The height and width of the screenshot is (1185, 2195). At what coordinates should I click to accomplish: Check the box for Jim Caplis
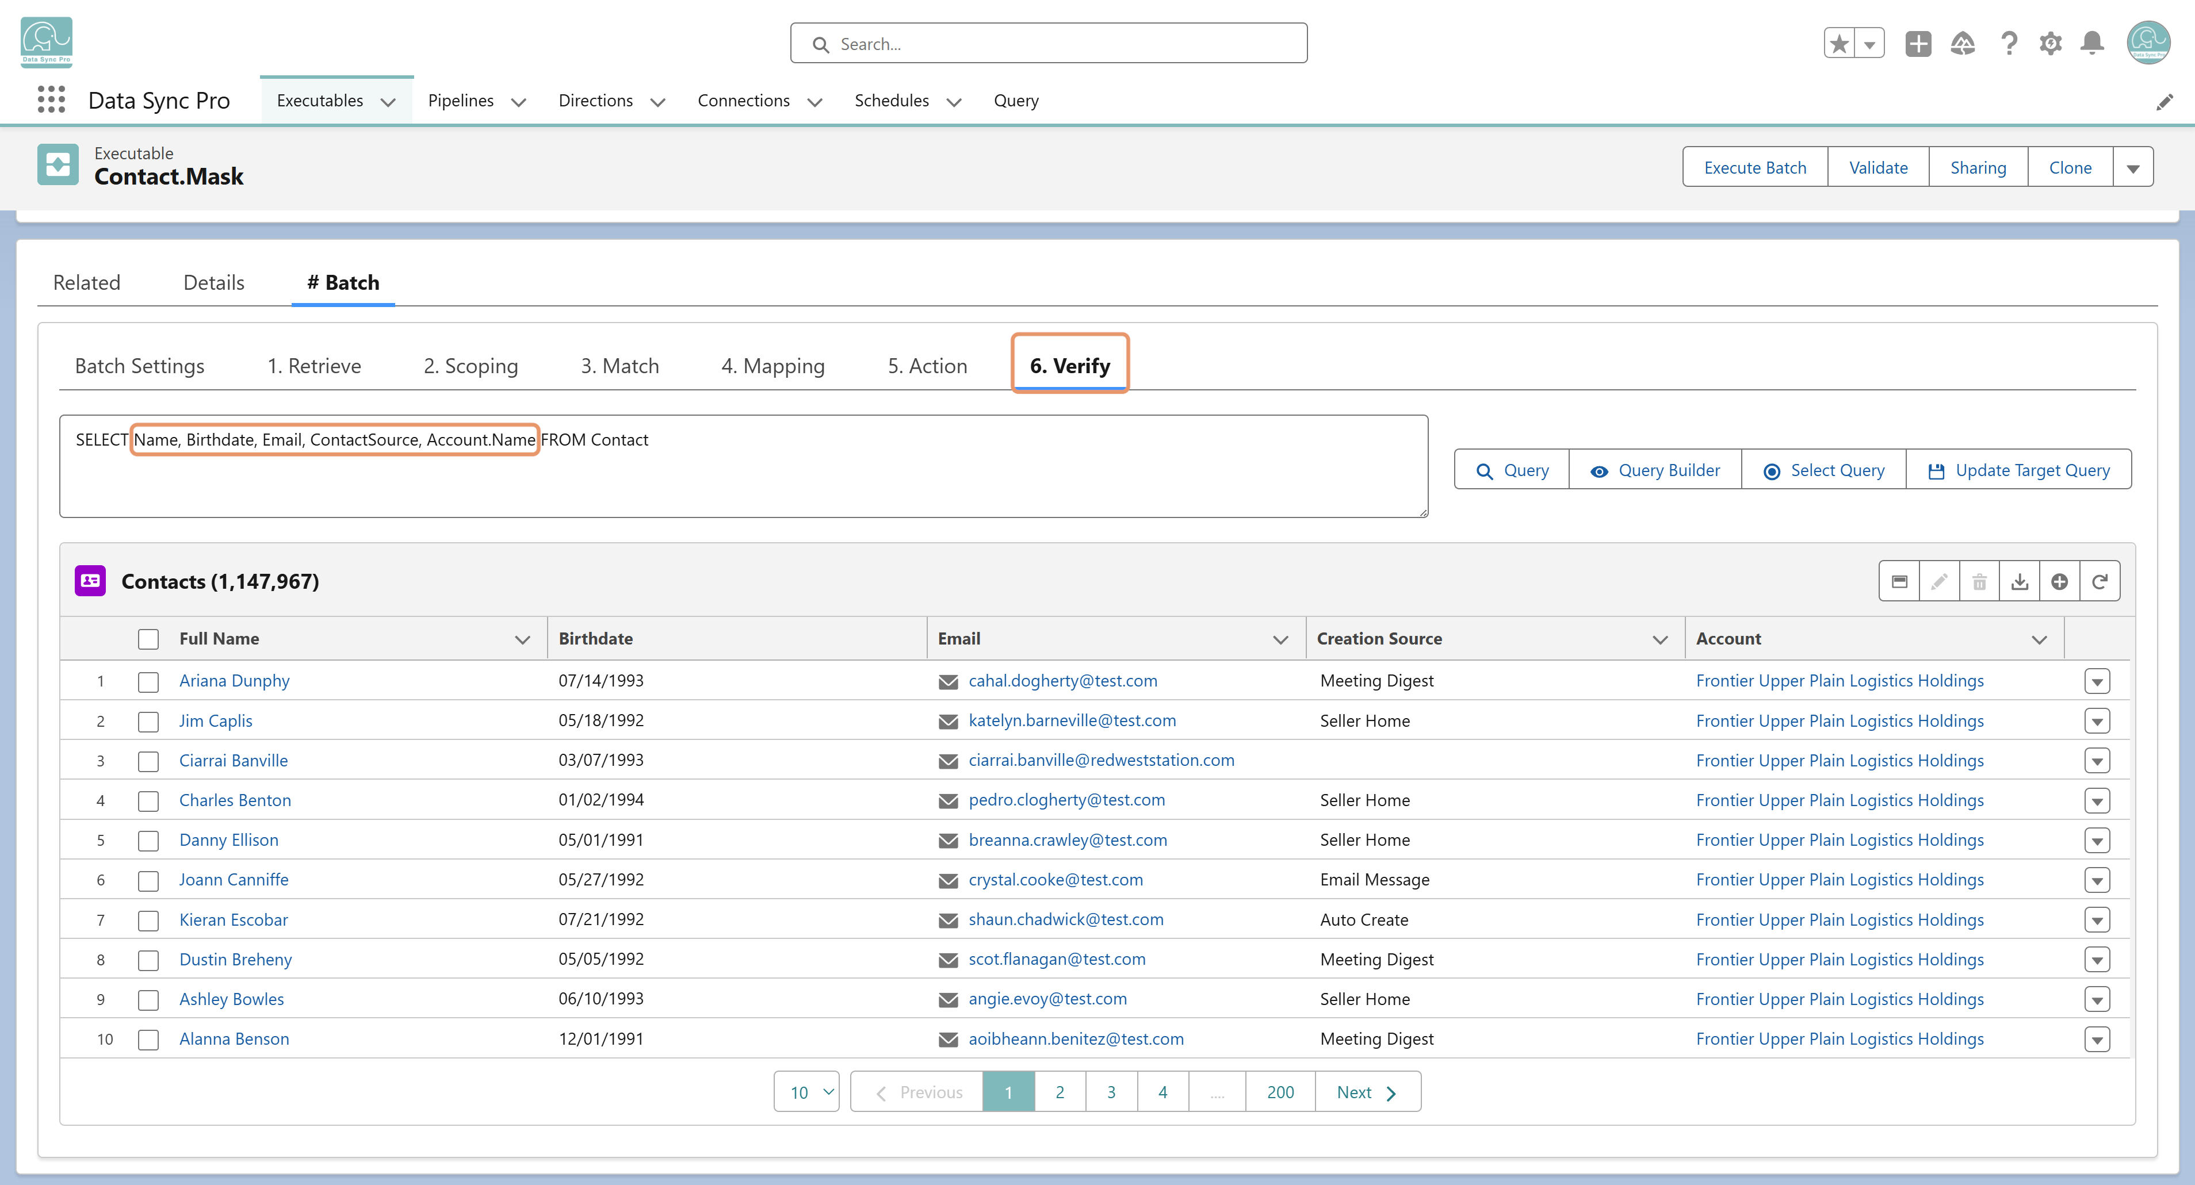(148, 722)
